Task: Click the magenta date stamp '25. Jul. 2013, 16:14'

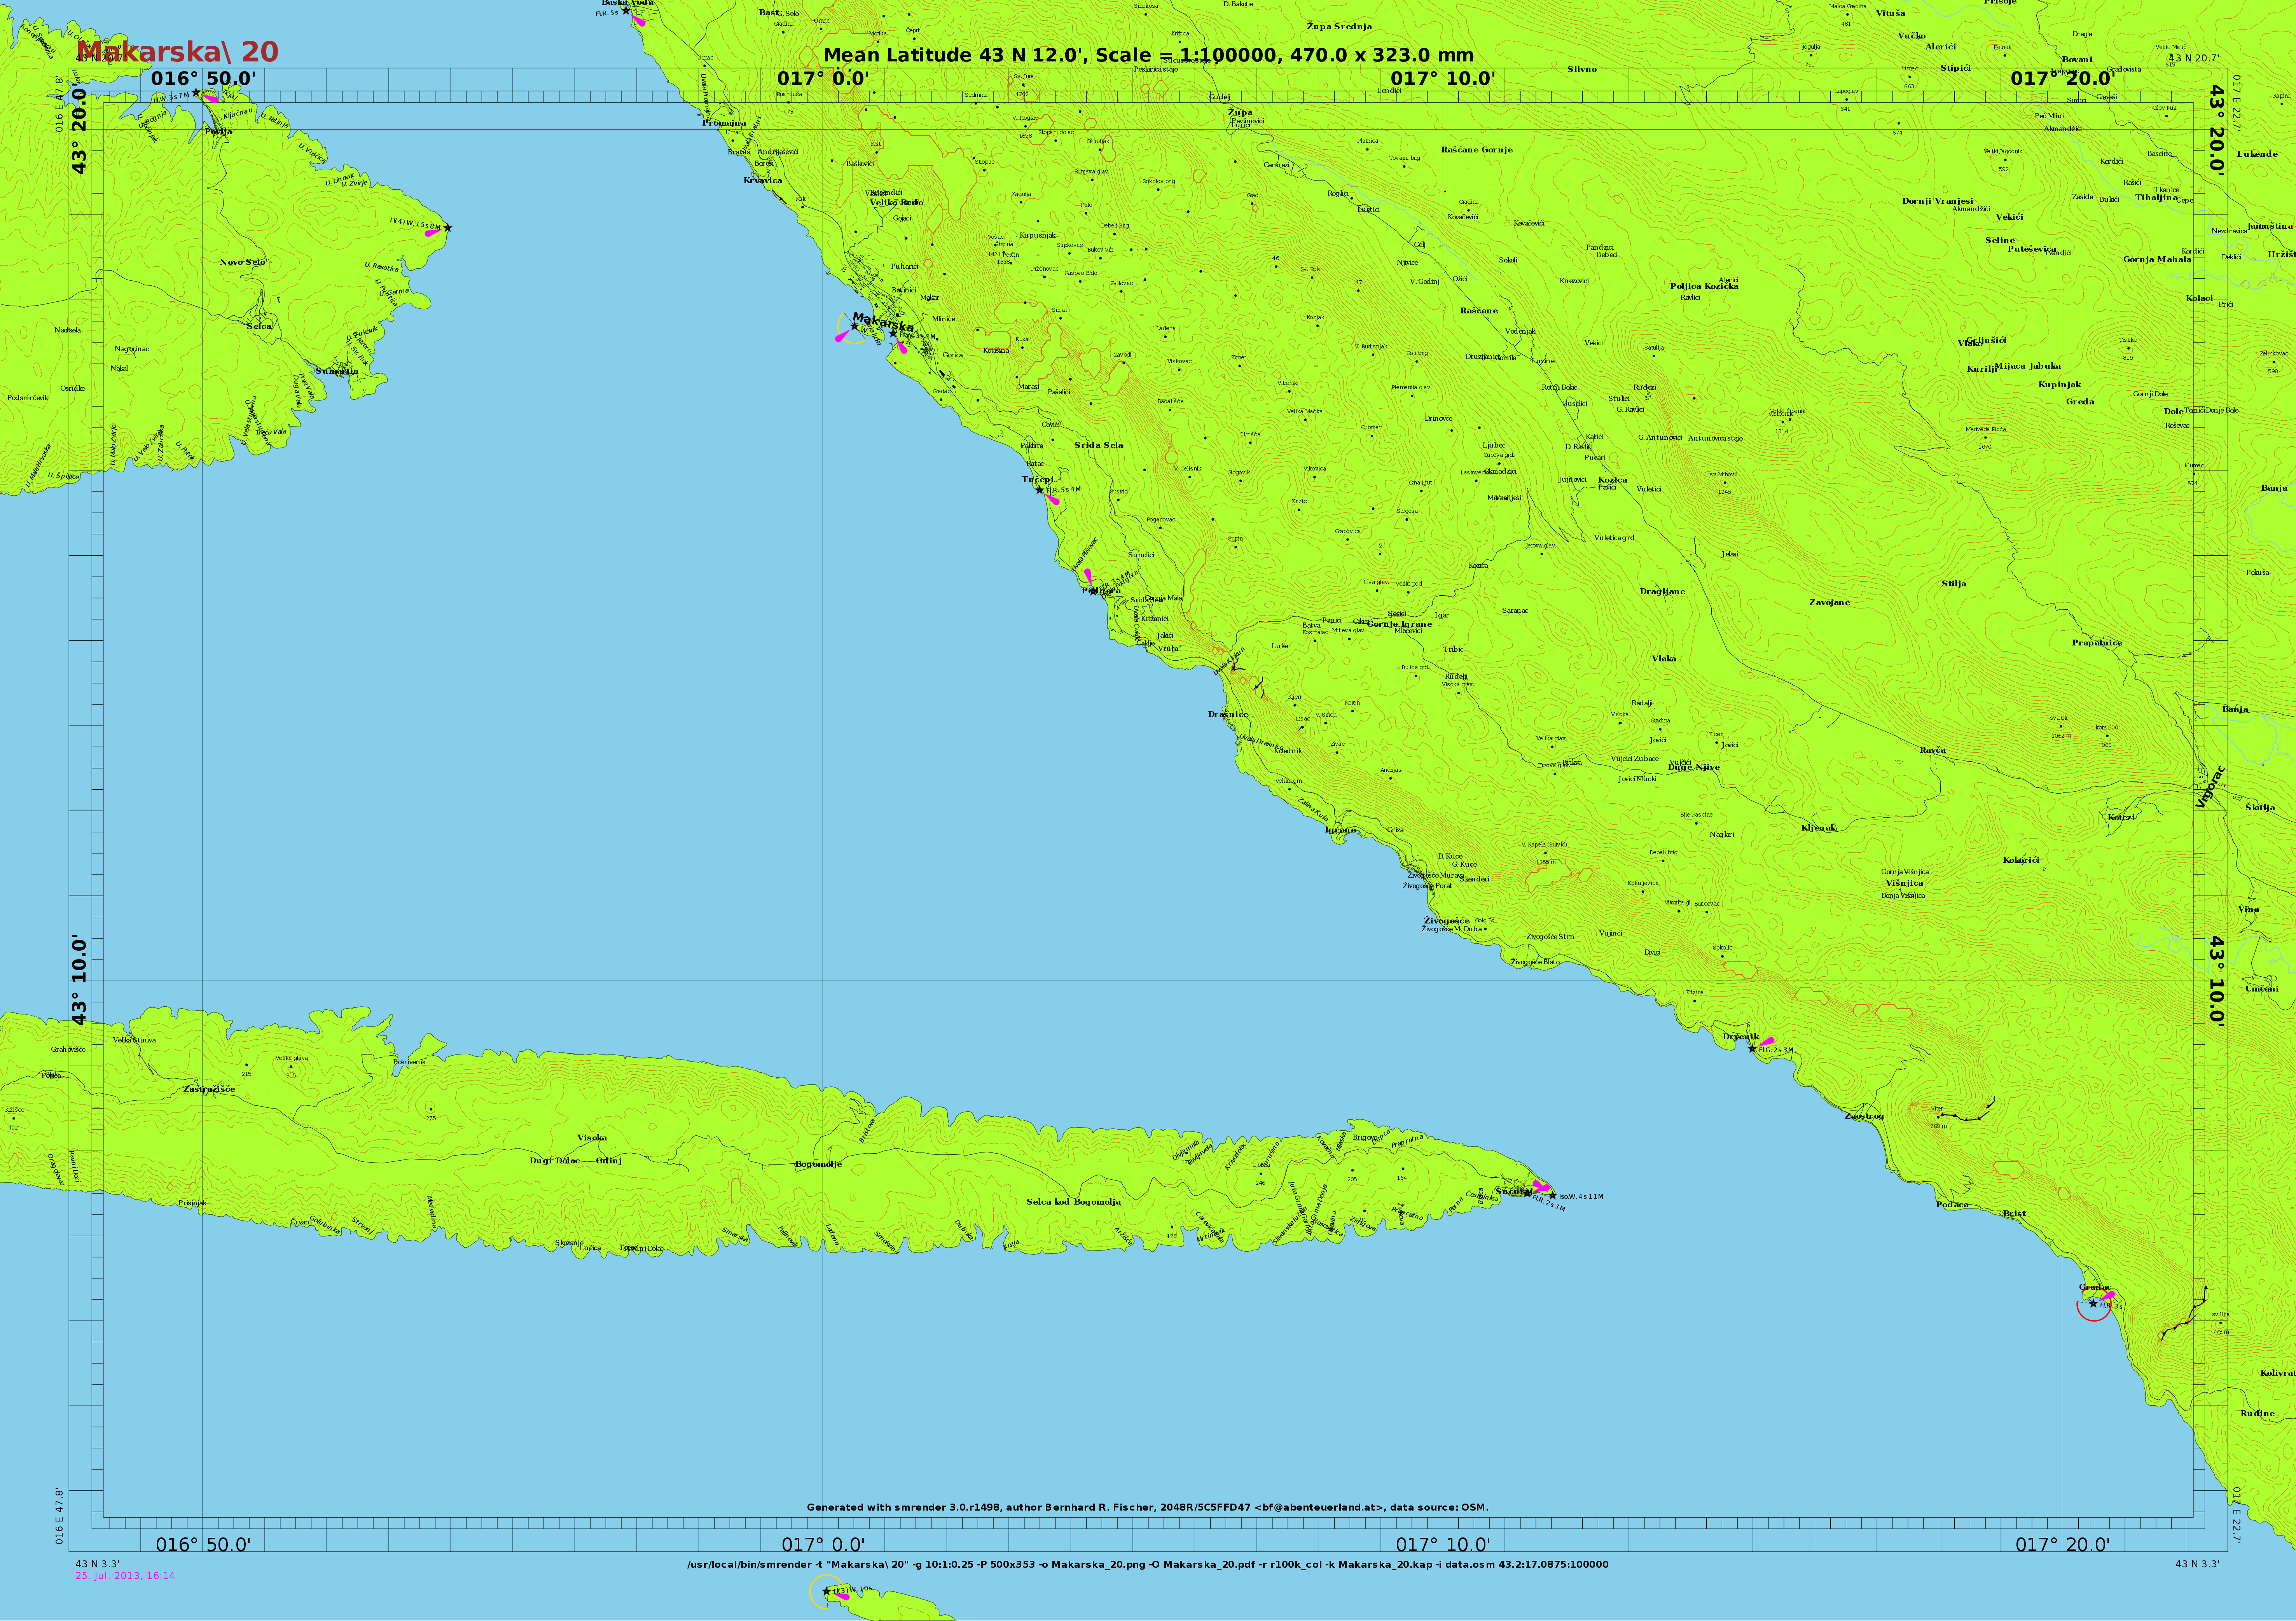Action: 125,1576
